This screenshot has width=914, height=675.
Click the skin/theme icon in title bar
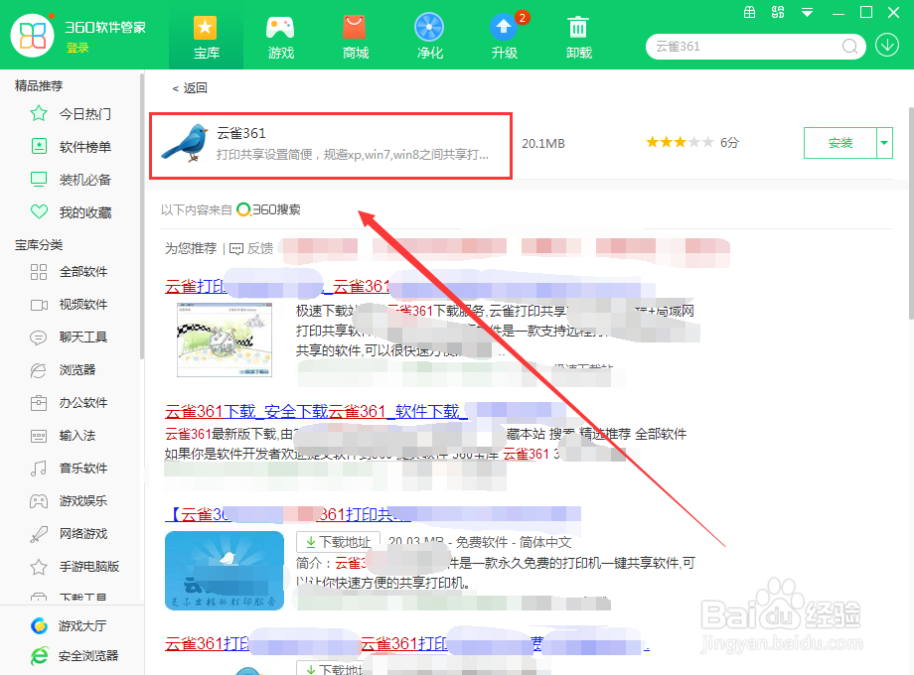[778, 12]
